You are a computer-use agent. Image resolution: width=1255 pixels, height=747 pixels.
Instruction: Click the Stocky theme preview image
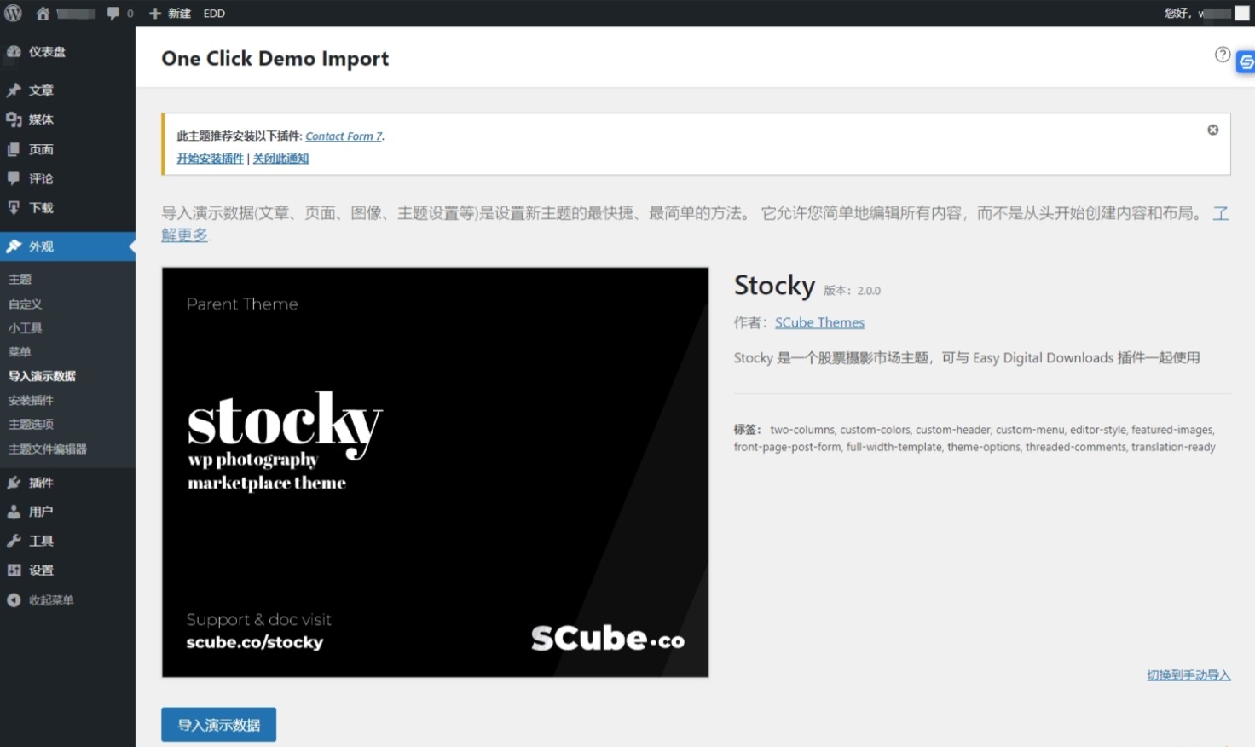click(435, 472)
